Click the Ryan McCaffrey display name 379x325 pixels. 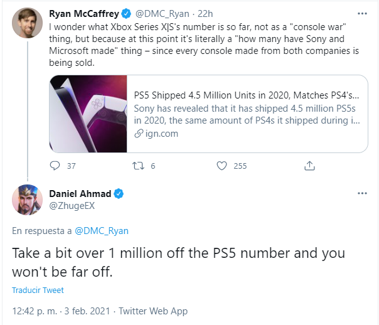84,14
